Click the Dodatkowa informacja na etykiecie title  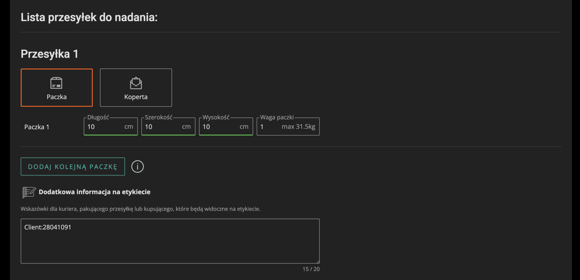(95, 192)
